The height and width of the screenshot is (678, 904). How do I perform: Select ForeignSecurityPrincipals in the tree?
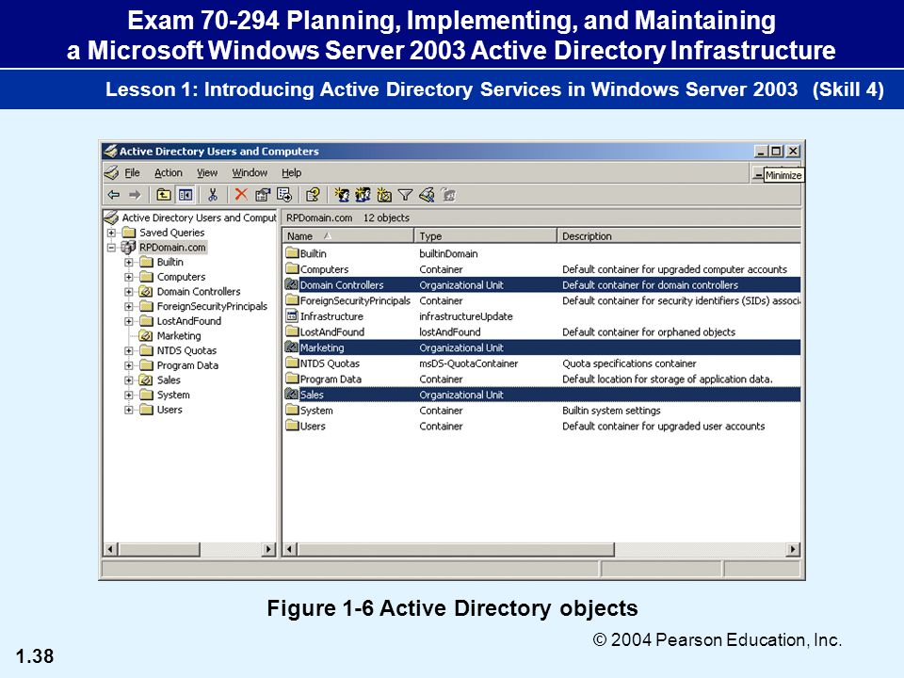(x=212, y=306)
